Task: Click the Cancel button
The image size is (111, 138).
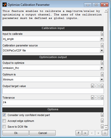Action: coord(42,133)
